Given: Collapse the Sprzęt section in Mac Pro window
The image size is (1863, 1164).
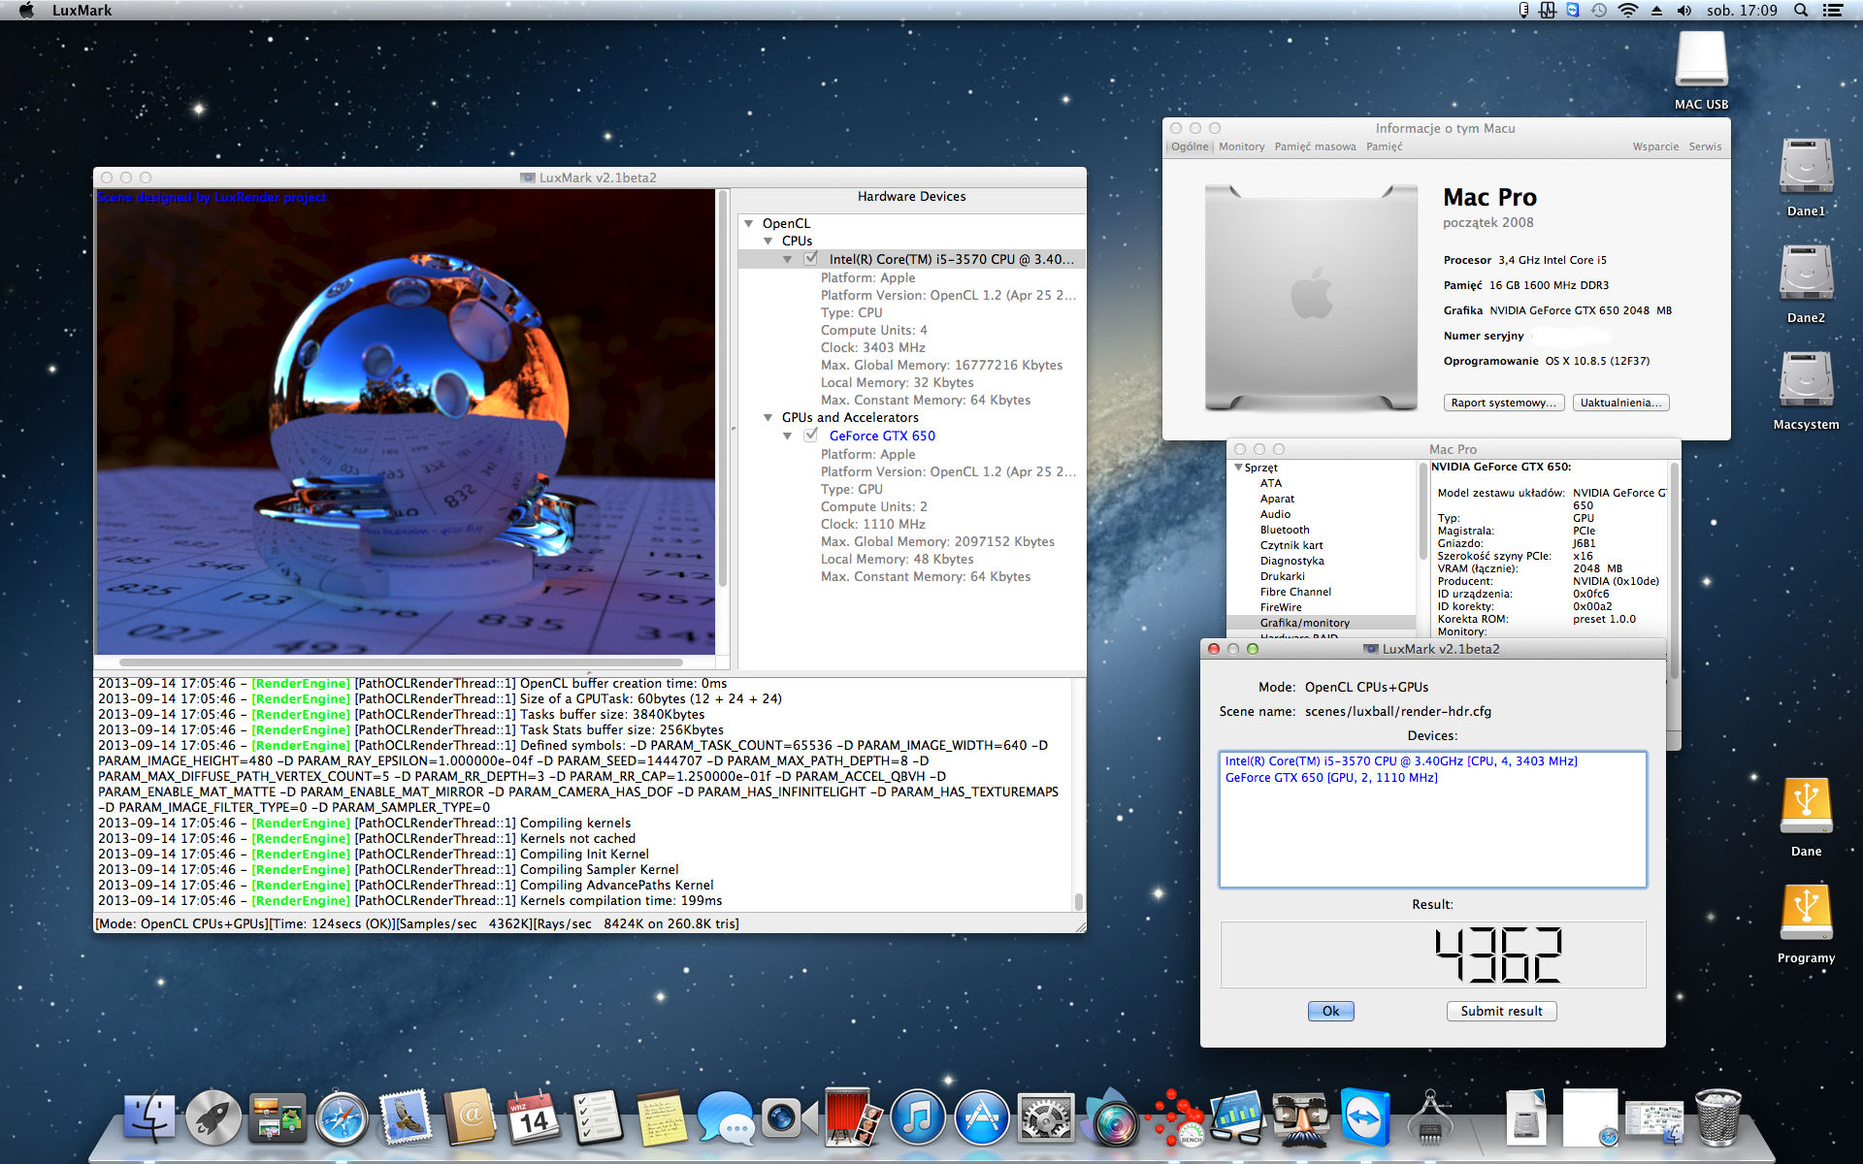Looking at the screenshot, I should [x=1239, y=468].
